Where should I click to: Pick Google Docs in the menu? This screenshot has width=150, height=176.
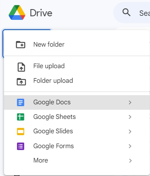click(x=77, y=102)
